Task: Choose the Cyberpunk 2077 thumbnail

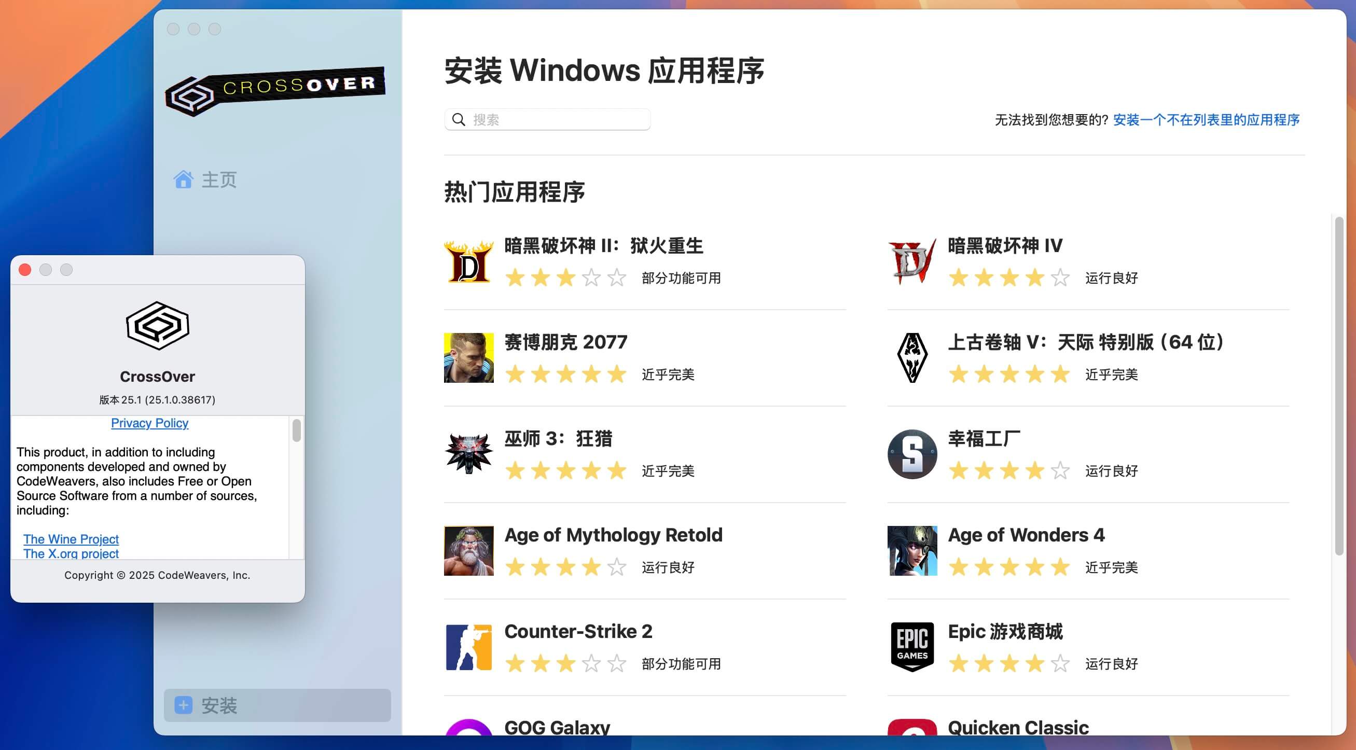Action: click(468, 357)
